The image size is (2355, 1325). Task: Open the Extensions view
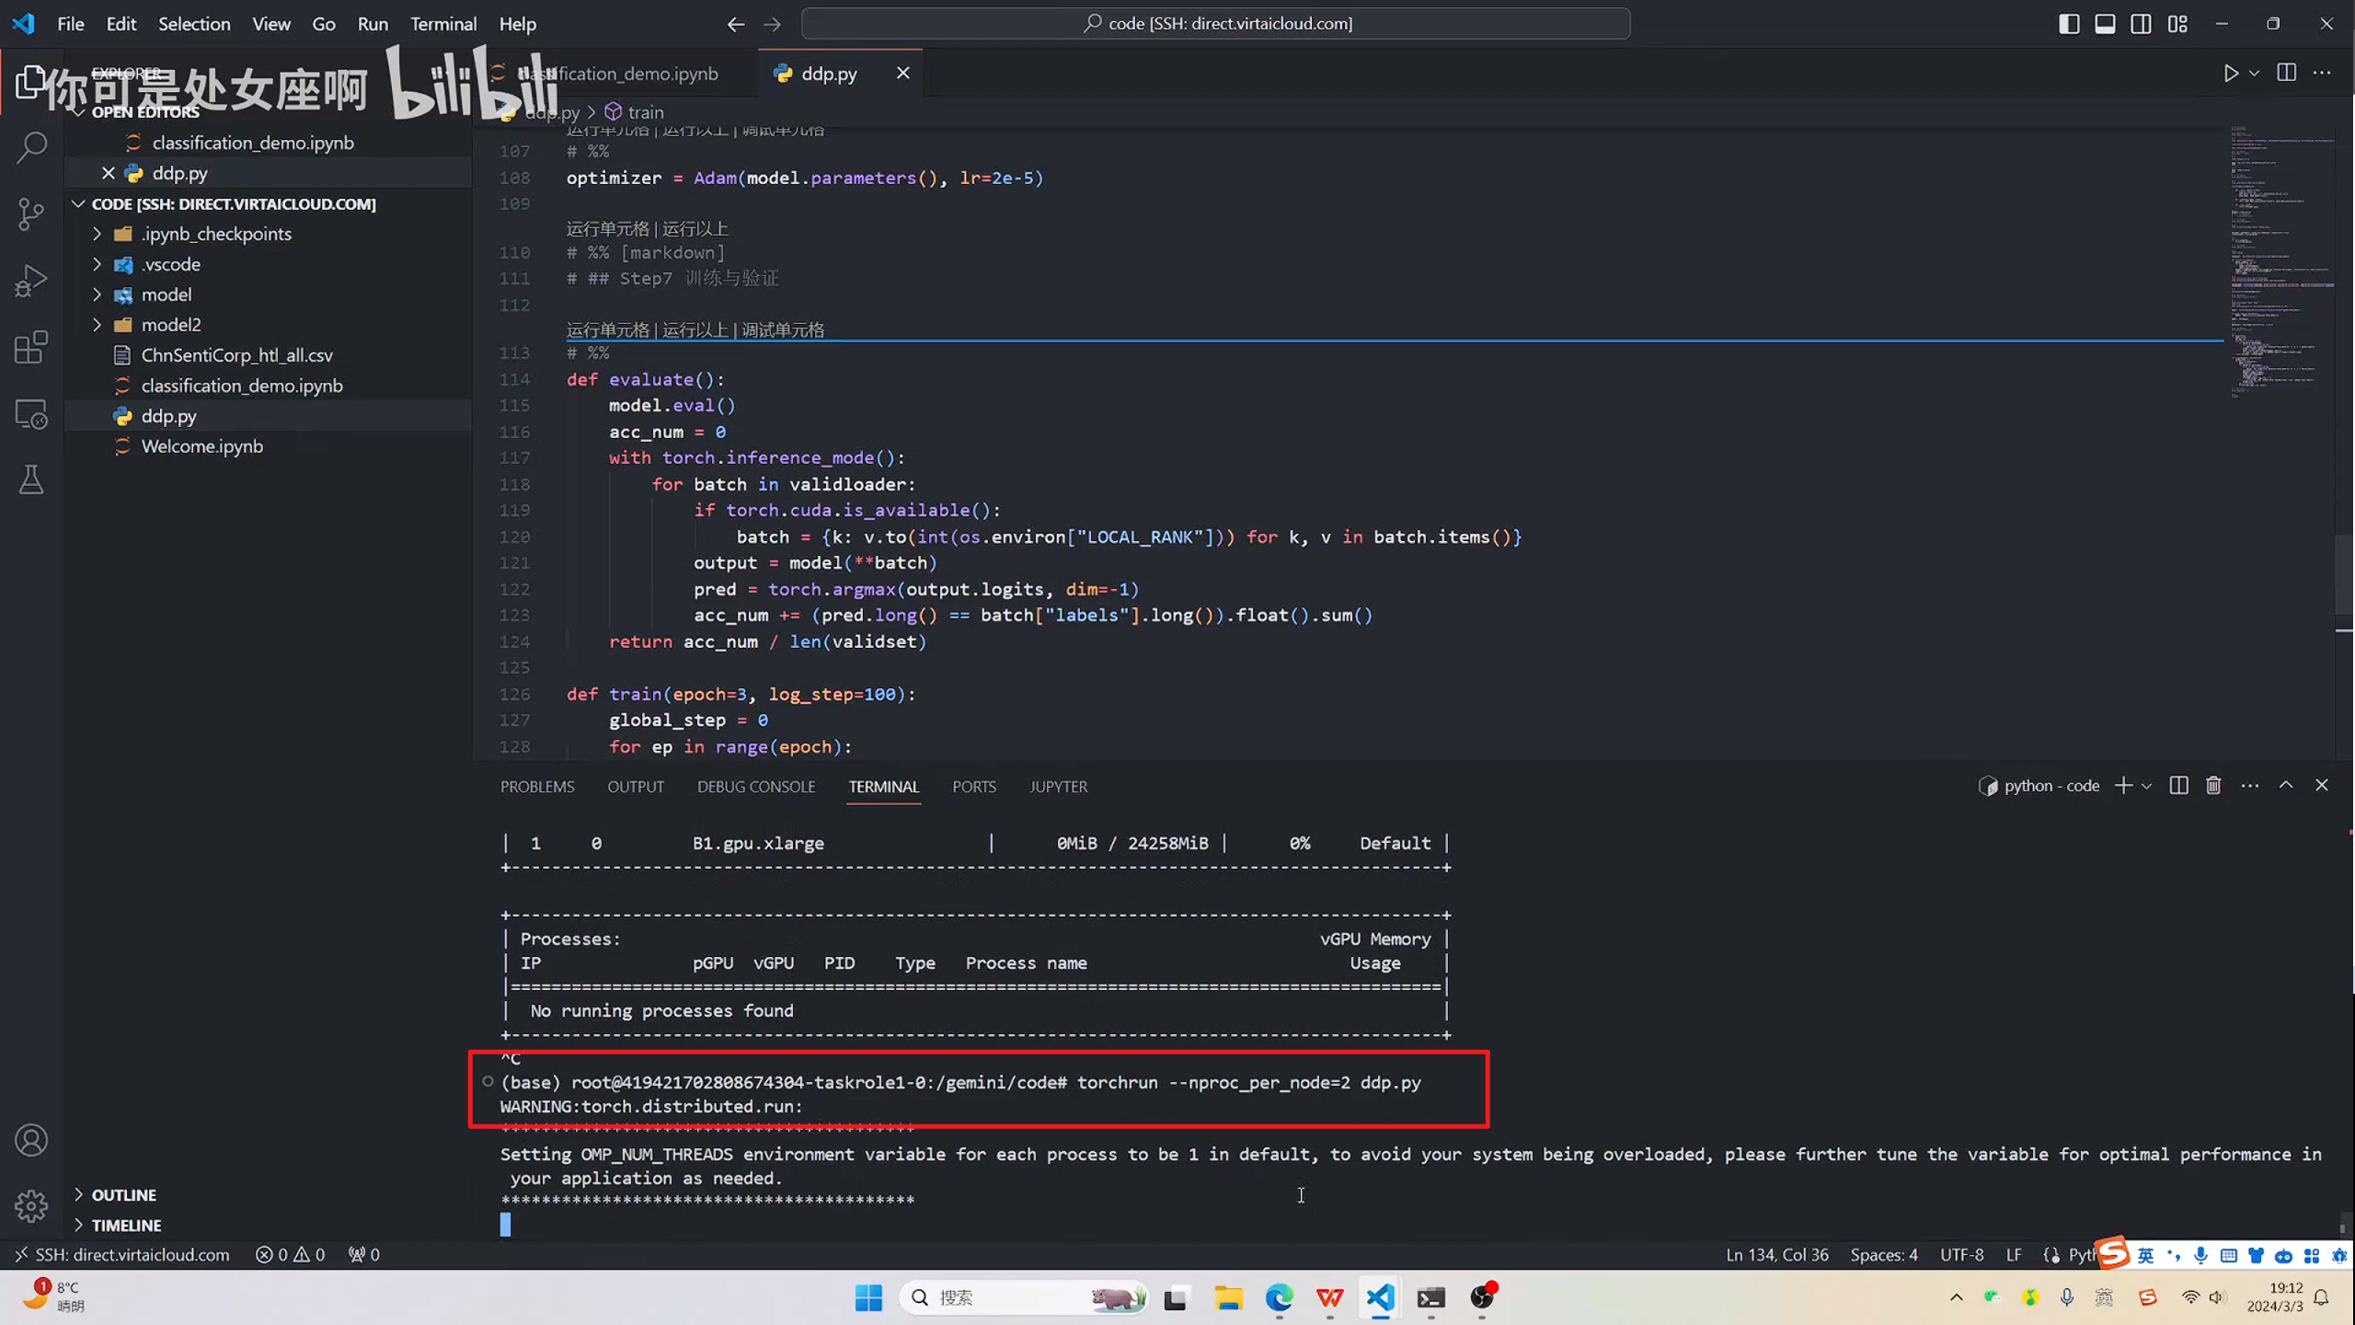point(31,348)
